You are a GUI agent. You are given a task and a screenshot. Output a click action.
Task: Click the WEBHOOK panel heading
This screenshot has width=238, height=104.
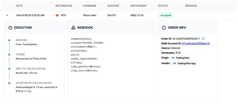(85, 28)
